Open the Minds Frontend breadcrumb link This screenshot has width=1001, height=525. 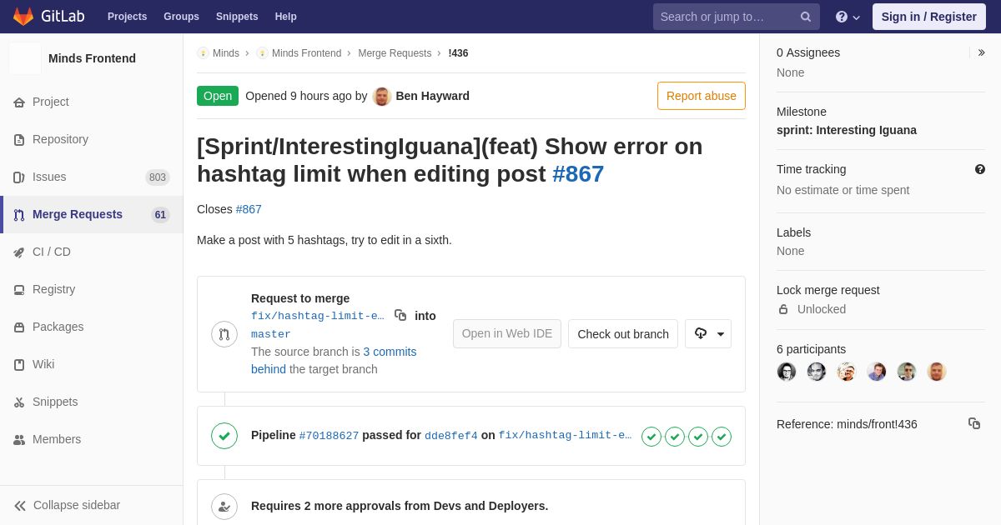(299, 53)
